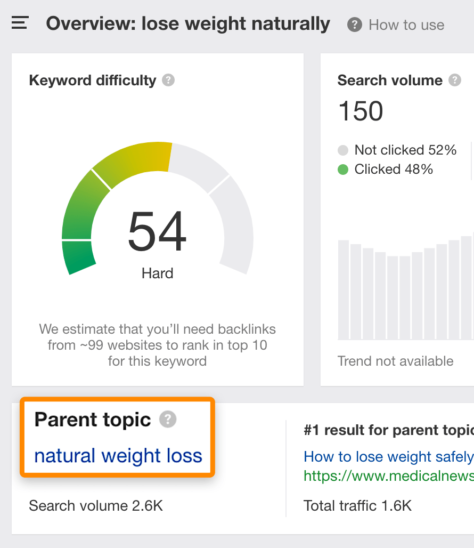
Task: Click the first bar in the trend chart
Action: (344, 289)
